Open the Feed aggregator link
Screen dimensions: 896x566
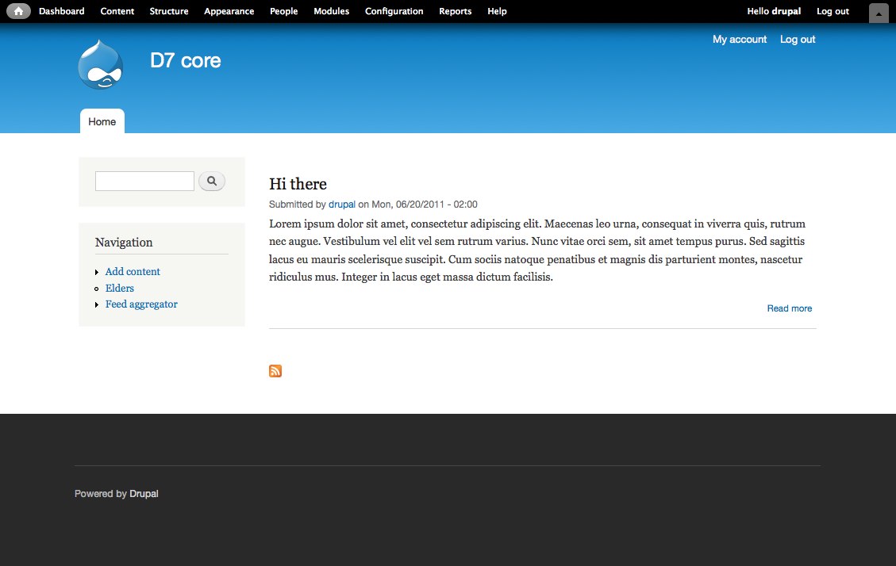coord(141,304)
